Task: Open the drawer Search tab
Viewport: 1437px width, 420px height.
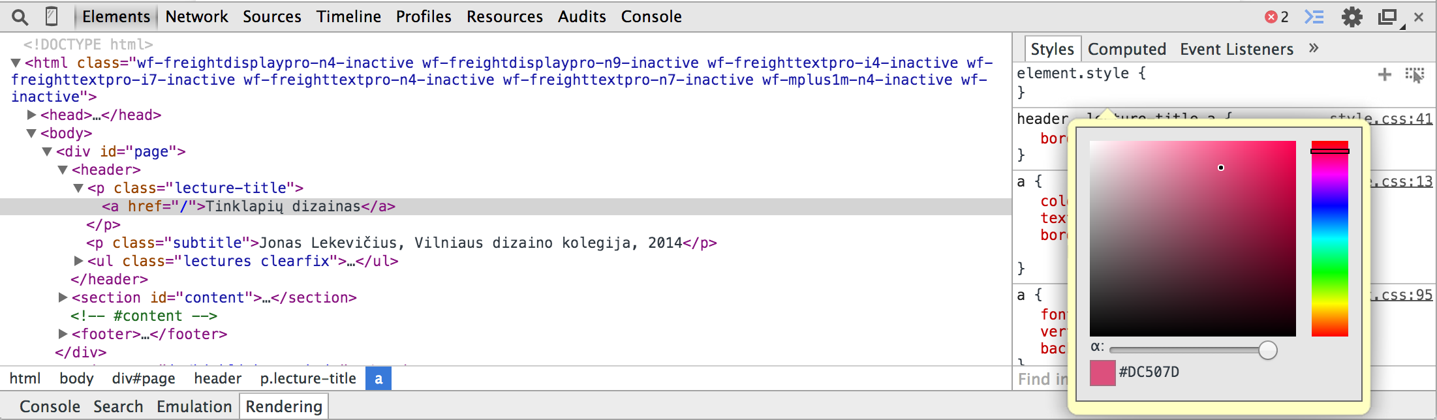Action: (x=118, y=406)
